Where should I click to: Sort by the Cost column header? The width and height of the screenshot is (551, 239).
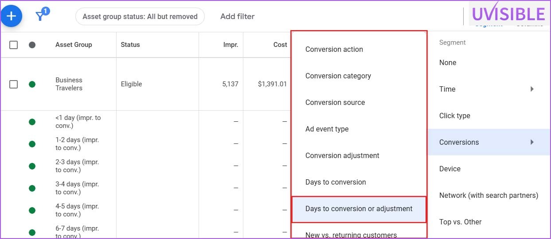[280, 45]
